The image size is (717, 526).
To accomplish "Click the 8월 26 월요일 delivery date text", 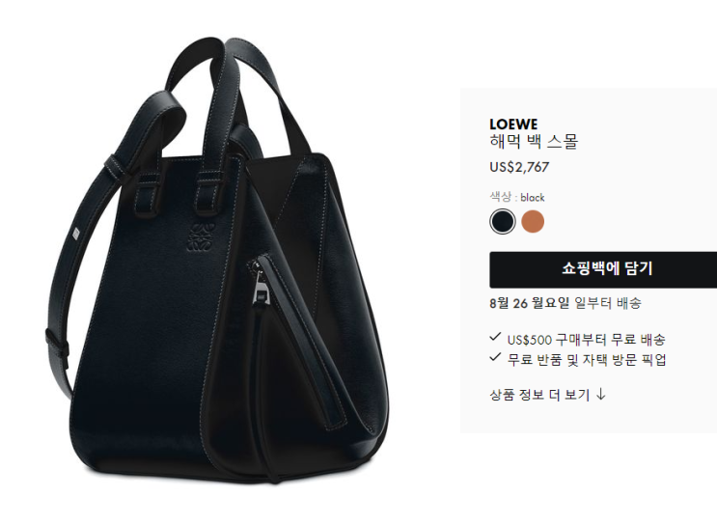I will pyautogui.click(x=530, y=303).
